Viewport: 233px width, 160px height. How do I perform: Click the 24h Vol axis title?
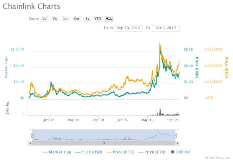[x=8, y=108]
